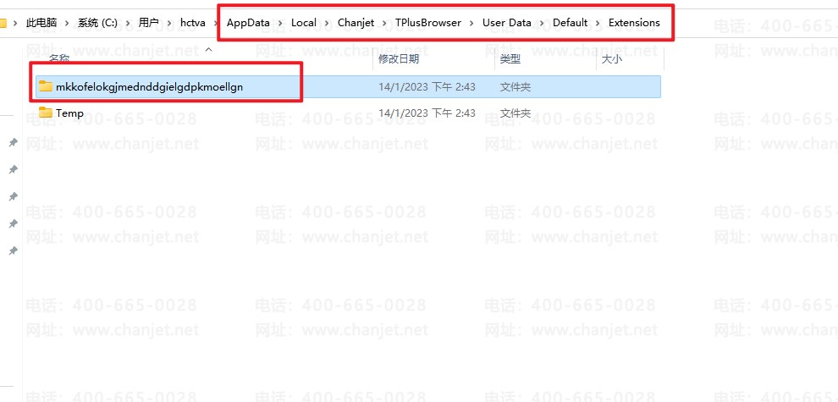Click the Extensions breadcrumb at path end
838x402 pixels.
(634, 23)
